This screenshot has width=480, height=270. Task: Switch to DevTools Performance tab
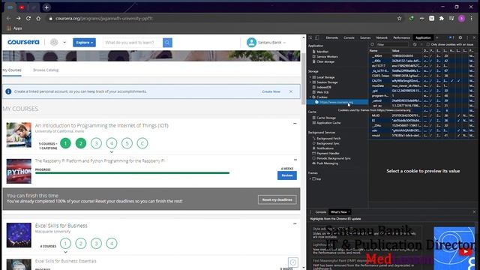(402, 37)
